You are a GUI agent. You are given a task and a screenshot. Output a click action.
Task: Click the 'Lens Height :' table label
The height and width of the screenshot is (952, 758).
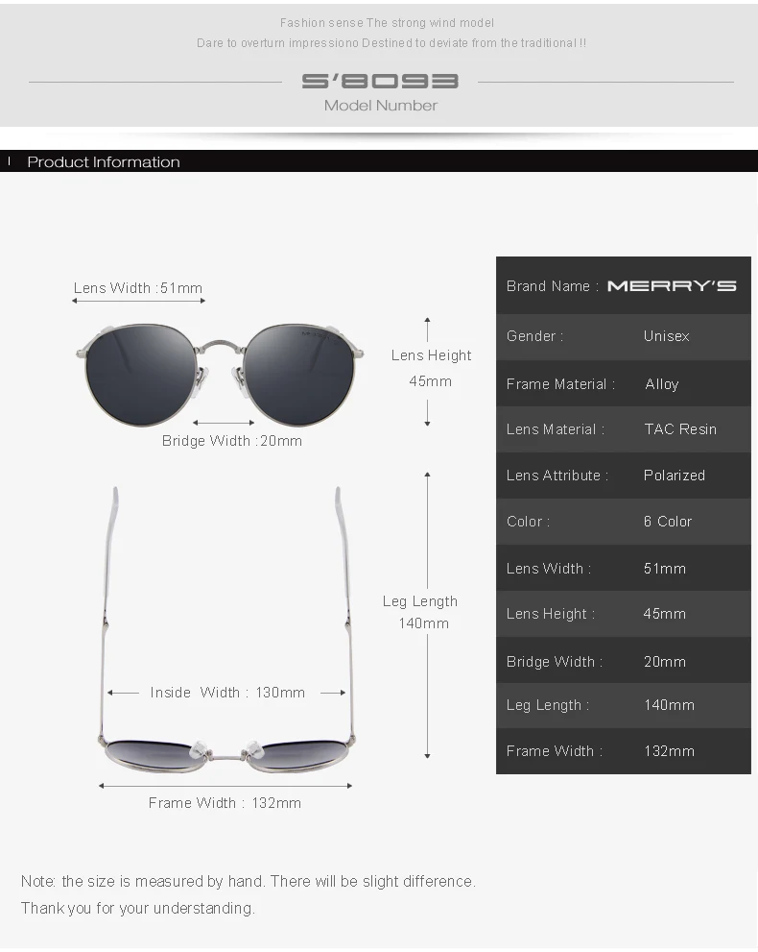pyautogui.click(x=551, y=614)
